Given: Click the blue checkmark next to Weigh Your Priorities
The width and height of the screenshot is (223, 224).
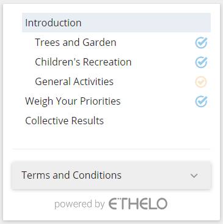Looking at the screenshot, I should pyautogui.click(x=201, y=102).
